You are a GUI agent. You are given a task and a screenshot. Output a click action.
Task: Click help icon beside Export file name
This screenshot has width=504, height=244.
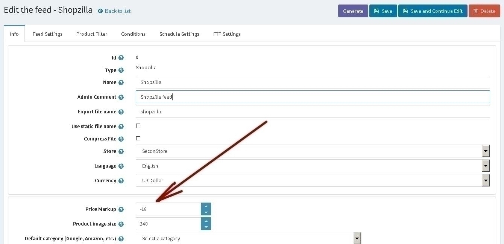pyautogui.click(x=121, y=112)
